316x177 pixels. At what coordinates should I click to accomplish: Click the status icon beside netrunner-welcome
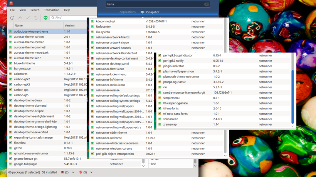click(92, 138)
